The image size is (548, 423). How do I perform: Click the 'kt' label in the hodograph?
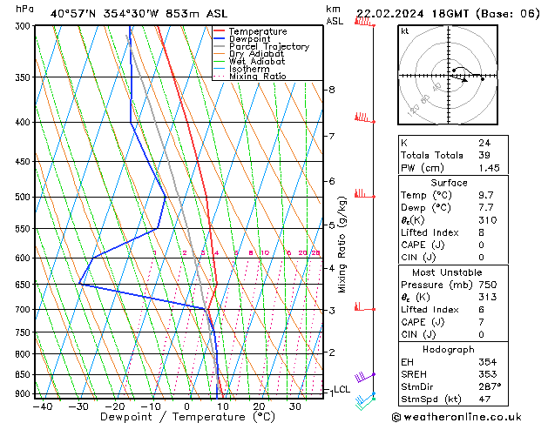405,31
